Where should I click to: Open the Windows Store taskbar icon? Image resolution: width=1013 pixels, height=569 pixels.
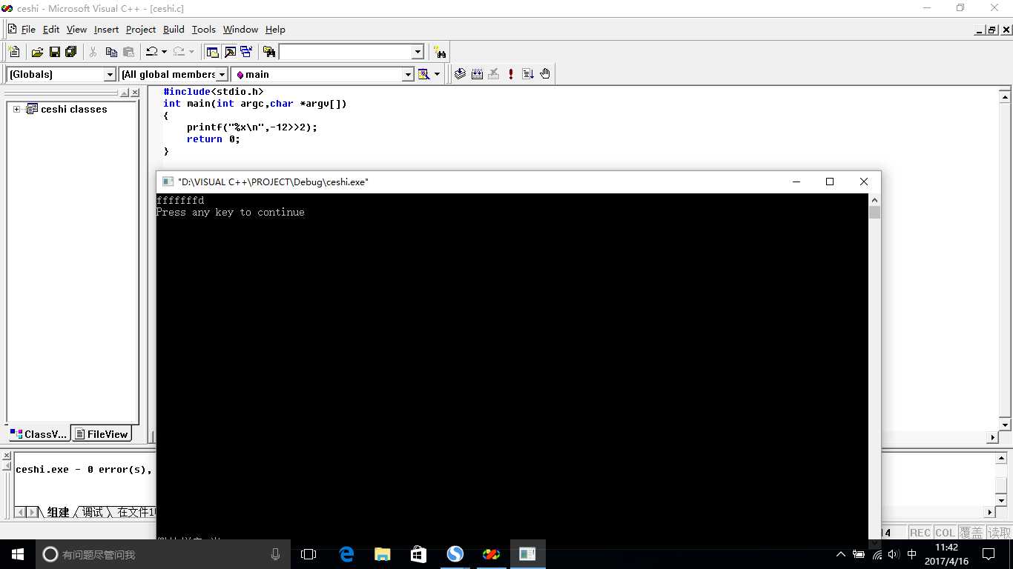[418, 554]
